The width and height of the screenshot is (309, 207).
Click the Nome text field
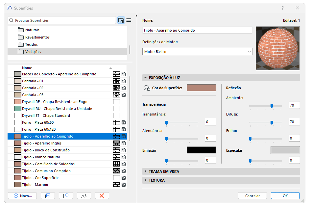[197, 30]
